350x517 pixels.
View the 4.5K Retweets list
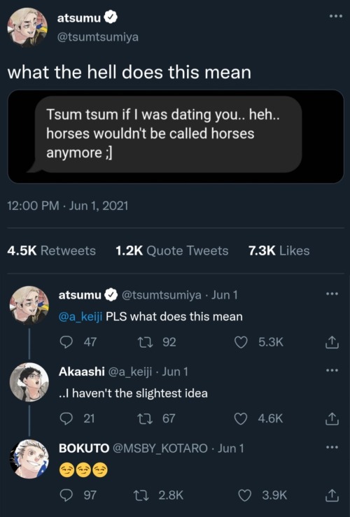pyautogui.click(x=52, y=250)
